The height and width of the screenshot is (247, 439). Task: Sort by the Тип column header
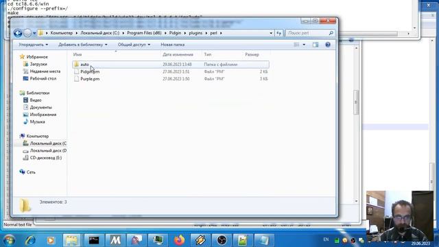tap(207, 55)
